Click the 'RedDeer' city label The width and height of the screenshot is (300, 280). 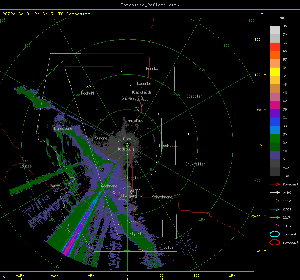pos(141,101)
